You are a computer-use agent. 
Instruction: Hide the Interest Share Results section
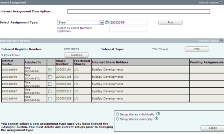[x=221, y=41]
